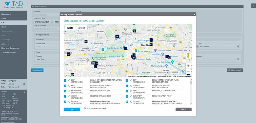The height and width of the screenshot is (123, 256).
Task: Switch map to Satellit view
Action: click(81, 28)
